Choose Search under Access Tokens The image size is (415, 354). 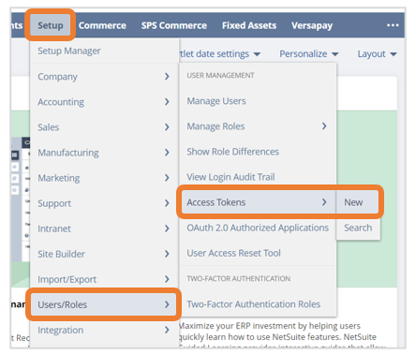pyautogui.click(x=358, y=228)
